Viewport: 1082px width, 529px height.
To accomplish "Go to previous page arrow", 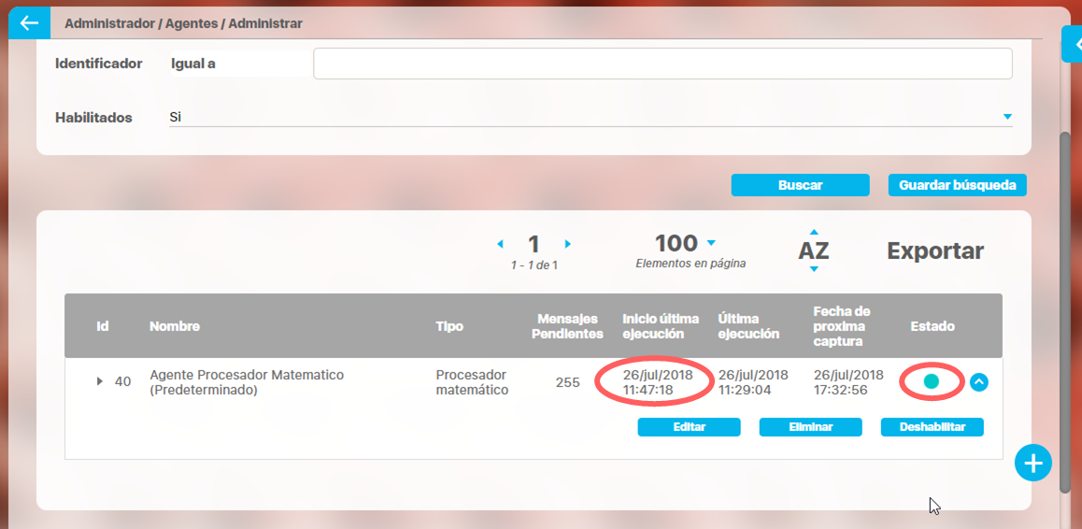I will coord(500,244).
